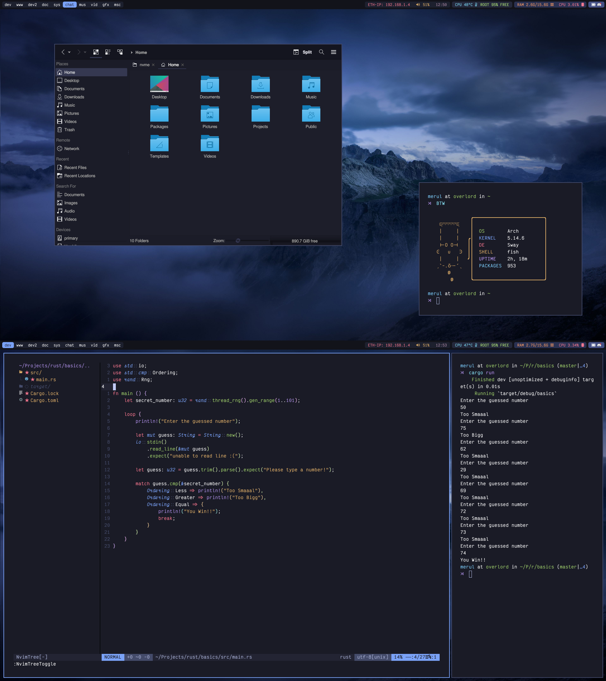Select Cargo.toml in the file tree

click(45, 400)
